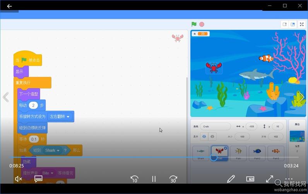Maximize the video player window
The width and height of the screenshot is (308, 194).
(285, 6)
